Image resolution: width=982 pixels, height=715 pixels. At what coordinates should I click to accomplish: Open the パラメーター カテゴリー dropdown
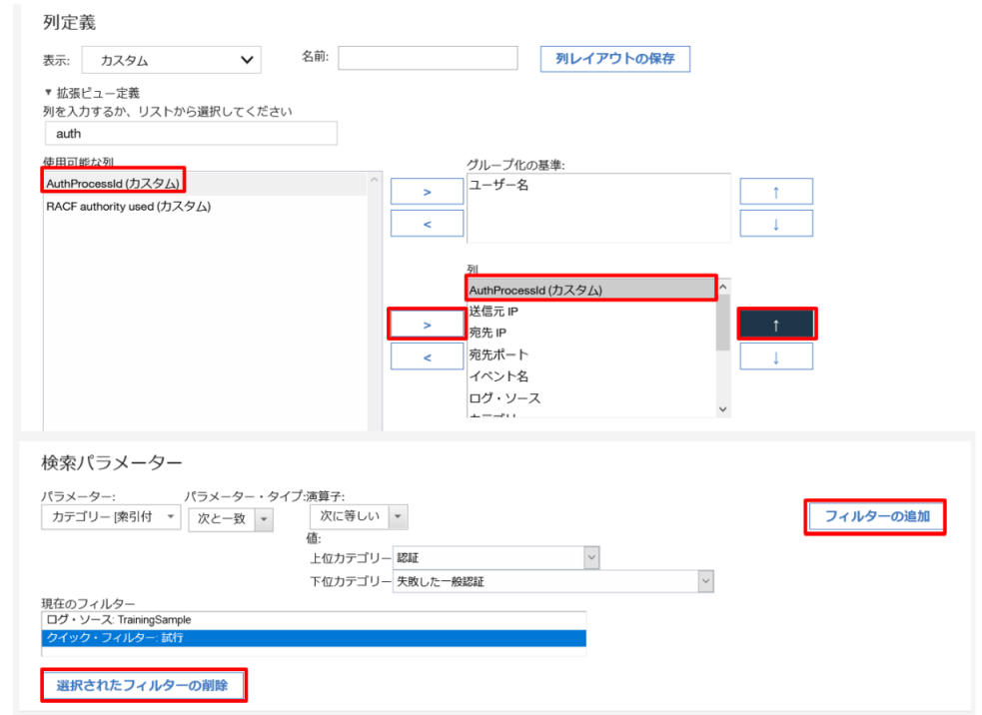111,517
